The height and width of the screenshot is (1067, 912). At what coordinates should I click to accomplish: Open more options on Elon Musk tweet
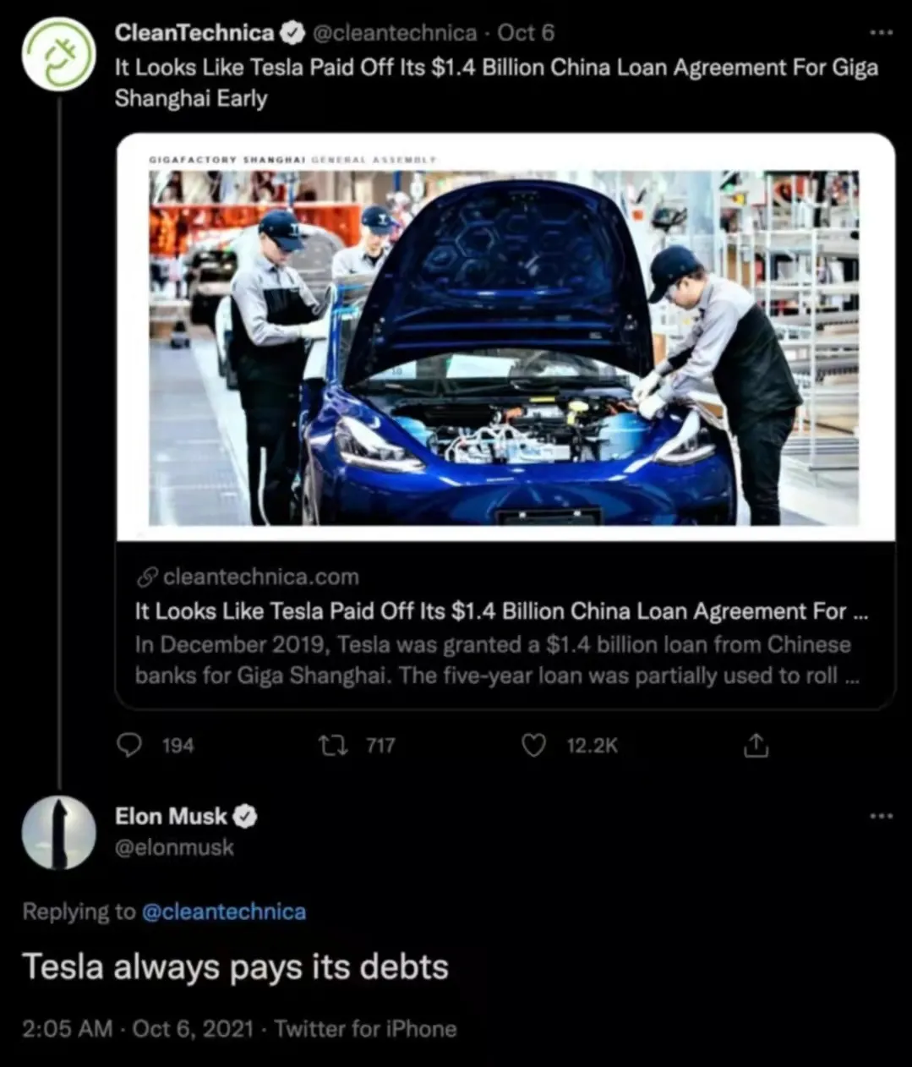[881, 816]
